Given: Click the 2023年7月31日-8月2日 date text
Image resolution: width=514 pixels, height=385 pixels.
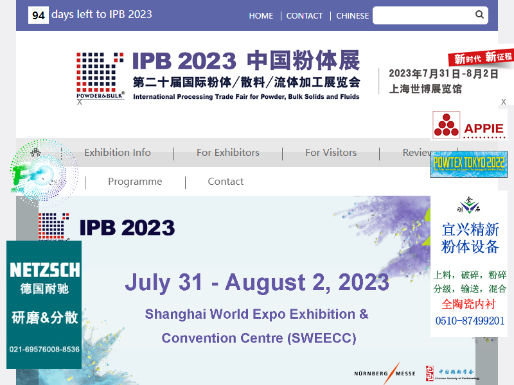Looking at the screenshot, I should click(443, 74).
